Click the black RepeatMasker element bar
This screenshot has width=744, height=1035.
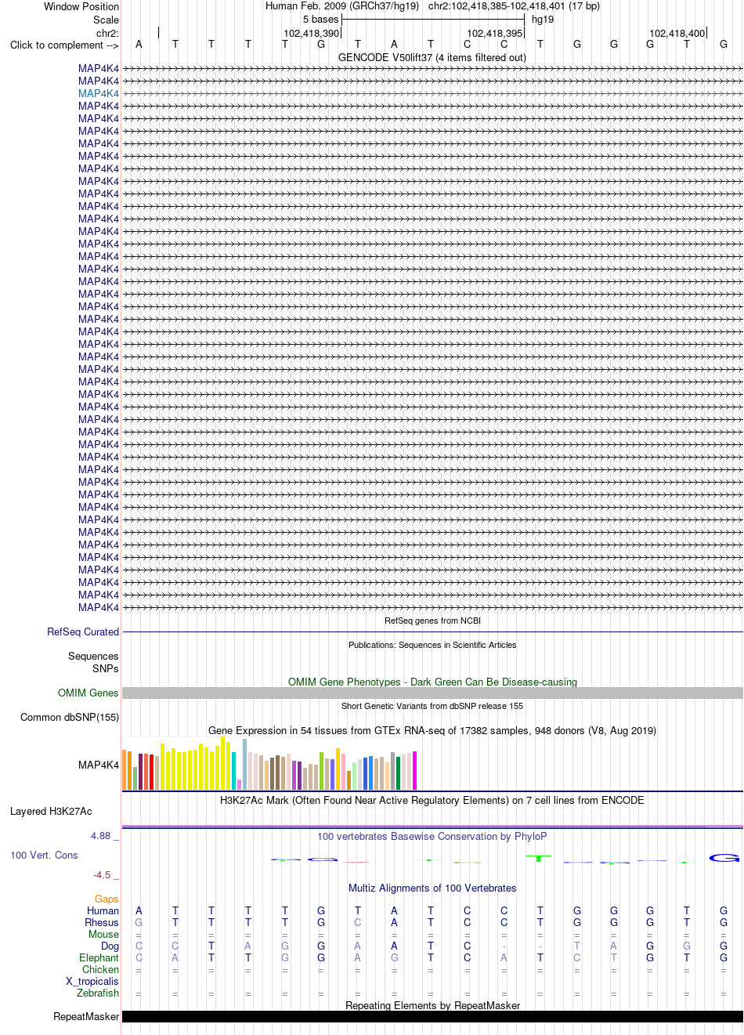(432, 1017)
